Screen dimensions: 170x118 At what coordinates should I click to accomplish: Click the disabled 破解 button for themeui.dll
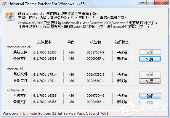coord(150,74)
